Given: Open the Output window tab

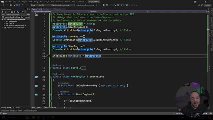Looking at the screenshot, I should click(x=20, y=110).
